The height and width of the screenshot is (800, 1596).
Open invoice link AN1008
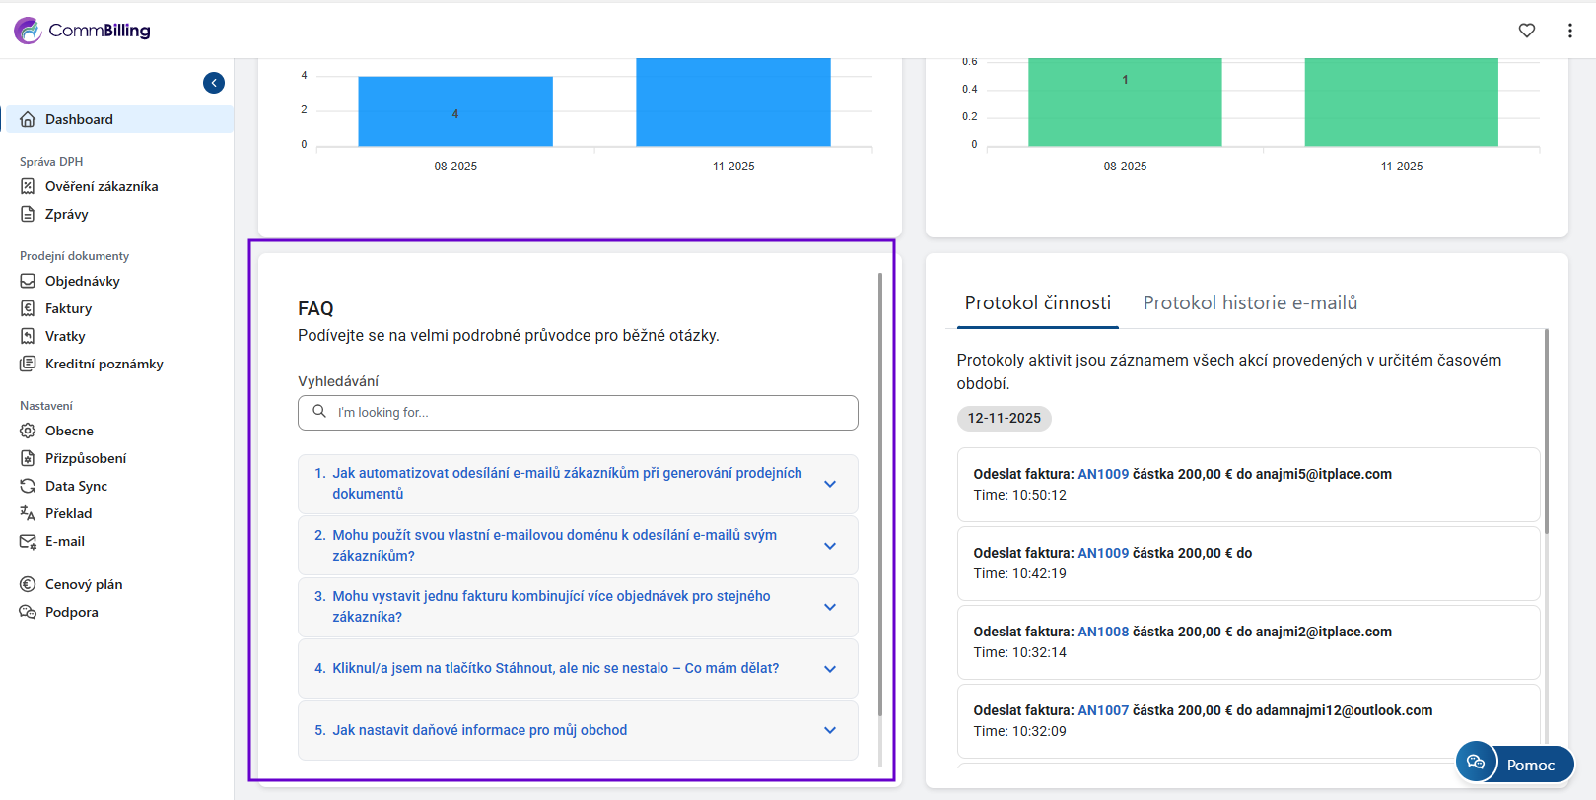[x=1102, y=632]
